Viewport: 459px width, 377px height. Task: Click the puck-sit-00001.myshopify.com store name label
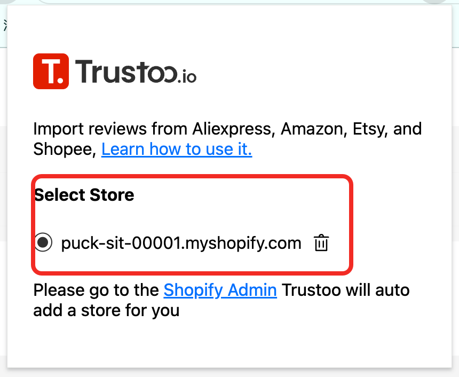pos(181,243)
